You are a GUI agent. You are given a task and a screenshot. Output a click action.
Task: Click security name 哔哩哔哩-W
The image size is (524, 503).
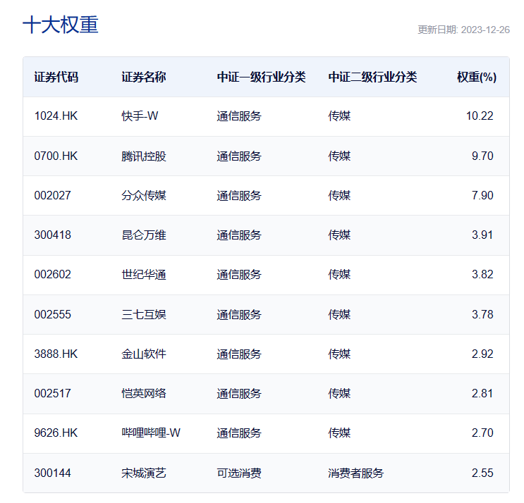[151, 433]
